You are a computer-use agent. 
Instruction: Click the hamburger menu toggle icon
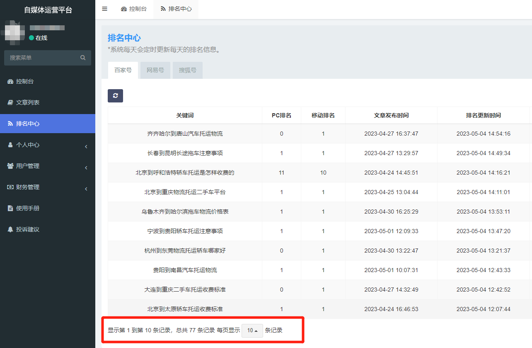(x=104, y=9)
